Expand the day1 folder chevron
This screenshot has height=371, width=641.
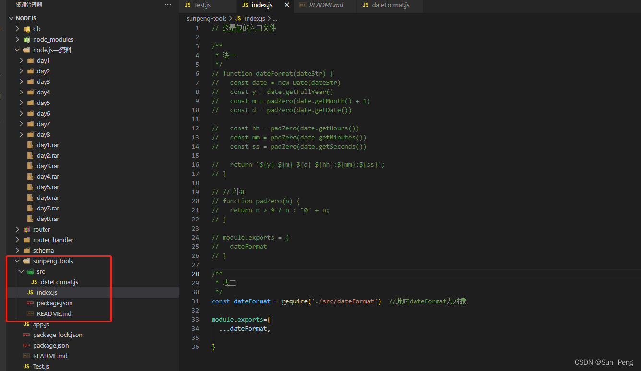point(21,60)
